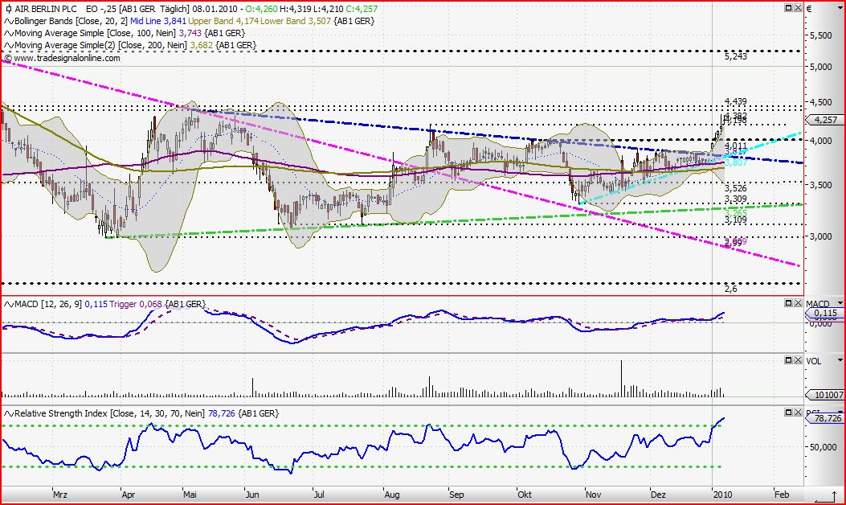Close the MACD indicator pane

[799, 303]
